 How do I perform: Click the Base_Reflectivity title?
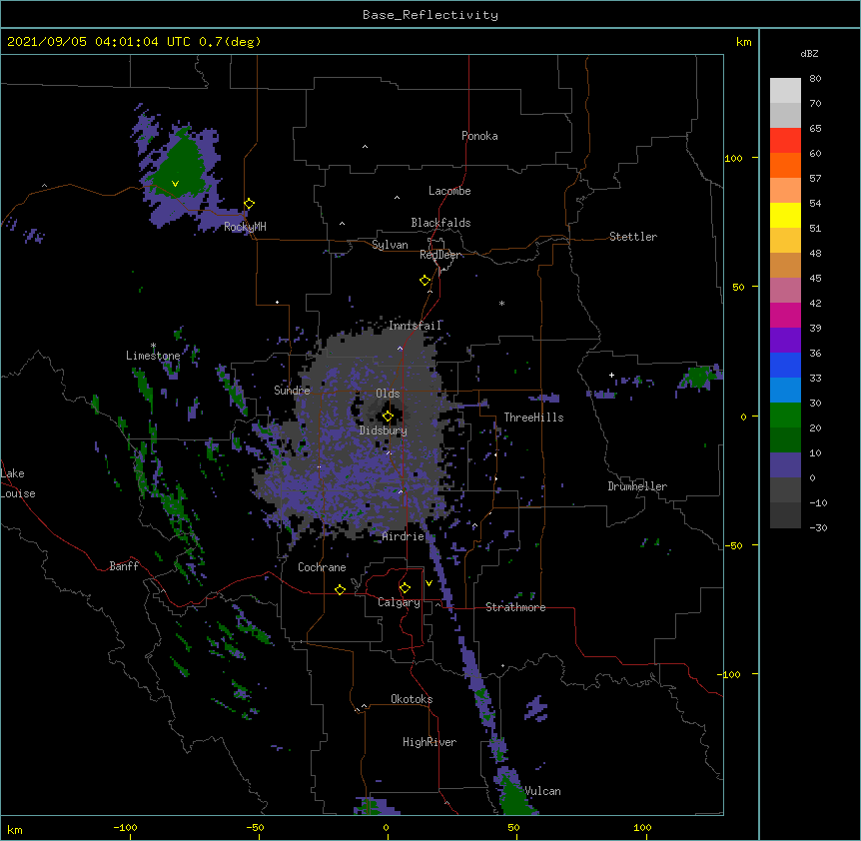click(430, 15)
